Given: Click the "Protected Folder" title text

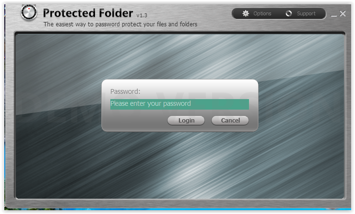Looking at the screenshot, I should (x=88, y=13).
